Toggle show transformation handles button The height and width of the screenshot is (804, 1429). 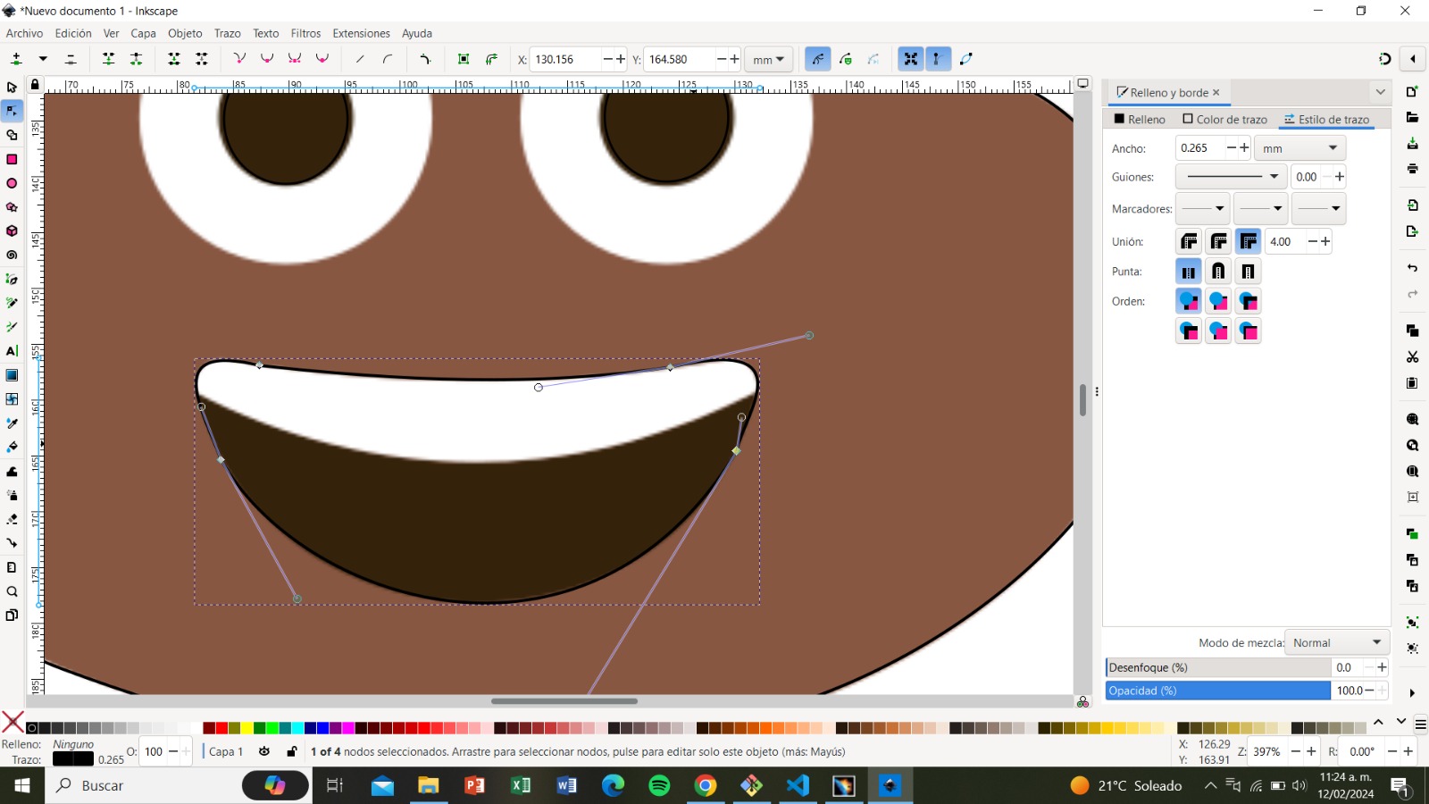910,59
